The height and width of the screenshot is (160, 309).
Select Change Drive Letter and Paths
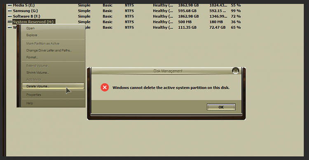[x=49, y=50]
